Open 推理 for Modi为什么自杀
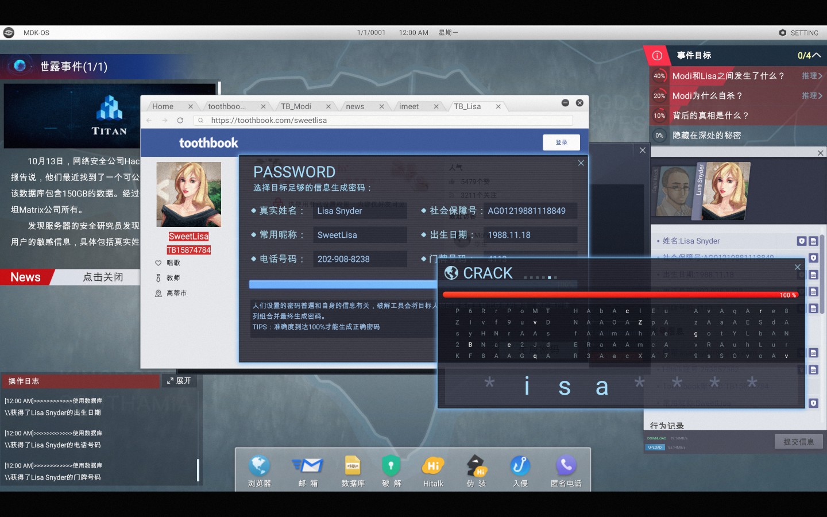This screenshot has height=517, width=827. [811, 96]
